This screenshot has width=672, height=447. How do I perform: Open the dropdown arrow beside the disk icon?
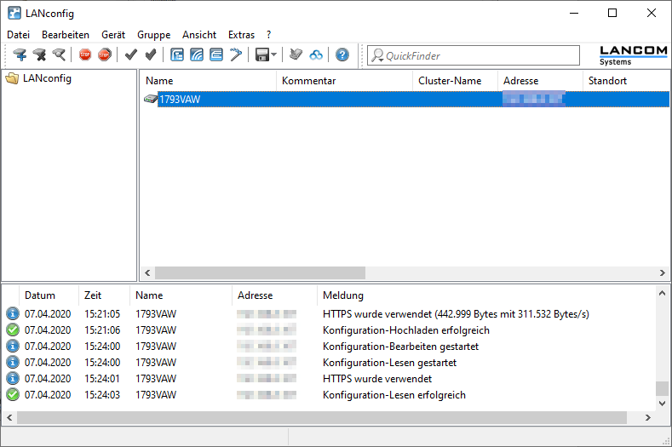tap(274, 54)
